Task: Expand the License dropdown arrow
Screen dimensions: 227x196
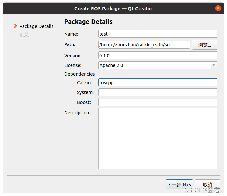Action: [x=214, y=65]
